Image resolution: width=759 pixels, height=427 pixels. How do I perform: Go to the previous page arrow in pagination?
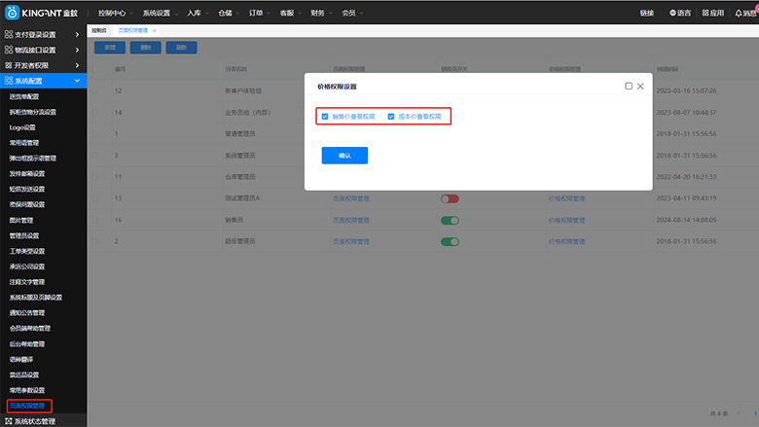pos(739,413)
